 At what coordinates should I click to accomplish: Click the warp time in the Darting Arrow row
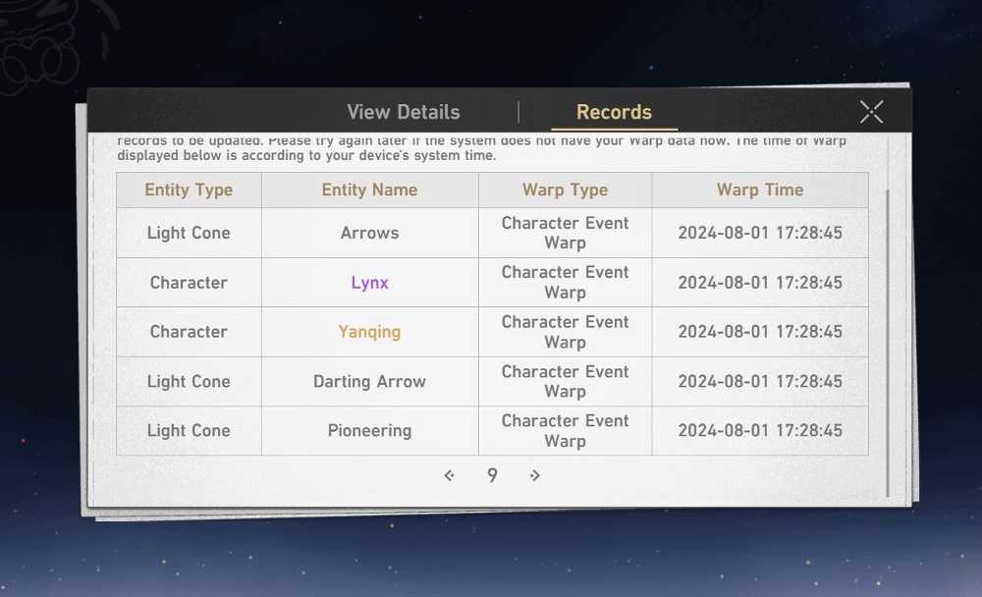click(760, 382)
